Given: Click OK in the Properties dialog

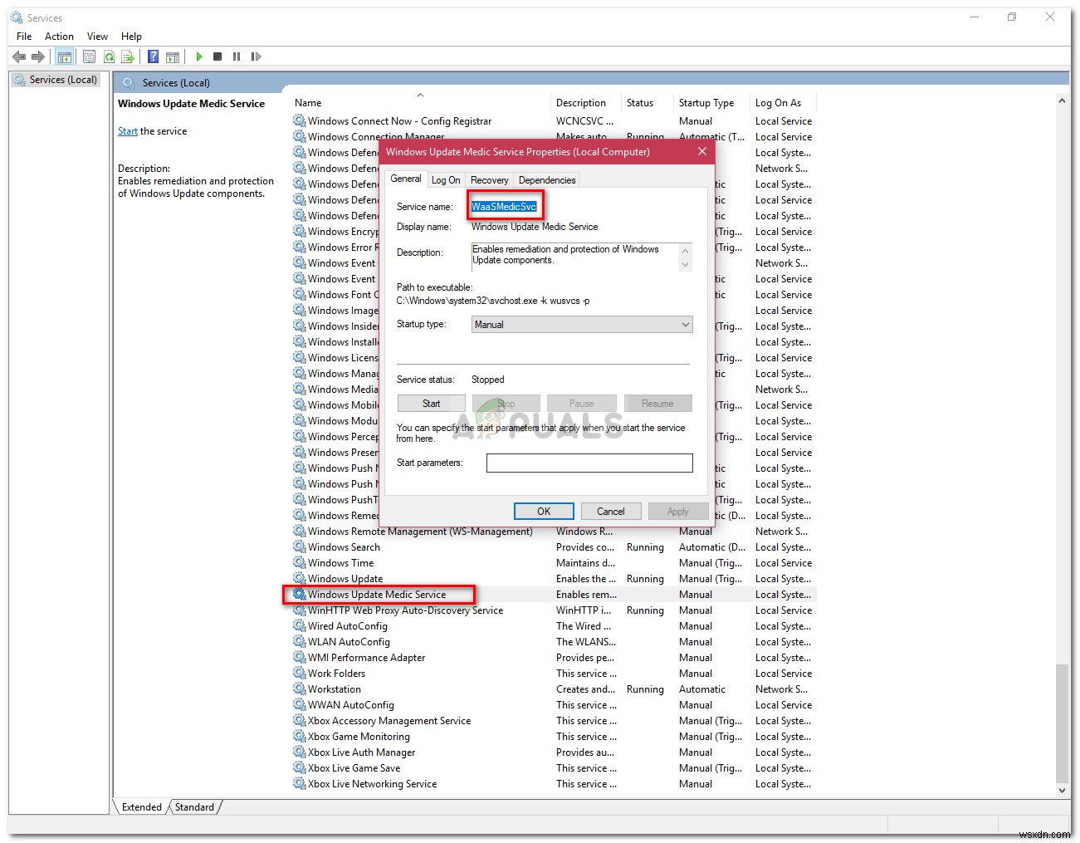Looking at the screenshot, I should coord(544,512).
